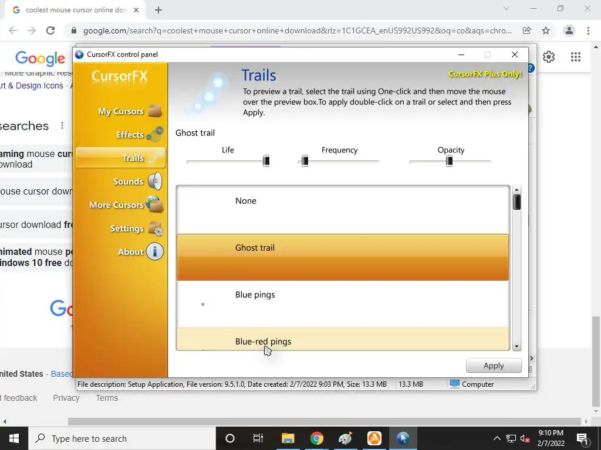Reload the Chrome page
This screenshot has width=601, height=450.
point(50,30)
